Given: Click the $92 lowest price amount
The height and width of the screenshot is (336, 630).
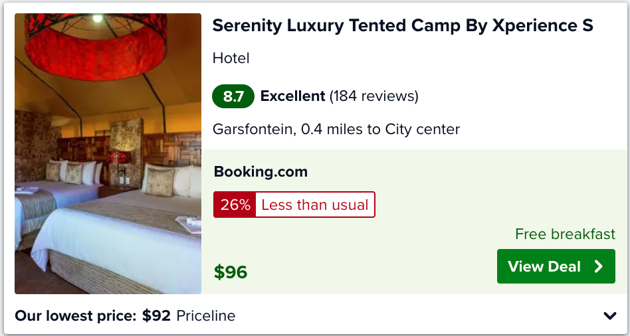Looking at the screenshot, I should pyautogui.click(x=156, y=316).
